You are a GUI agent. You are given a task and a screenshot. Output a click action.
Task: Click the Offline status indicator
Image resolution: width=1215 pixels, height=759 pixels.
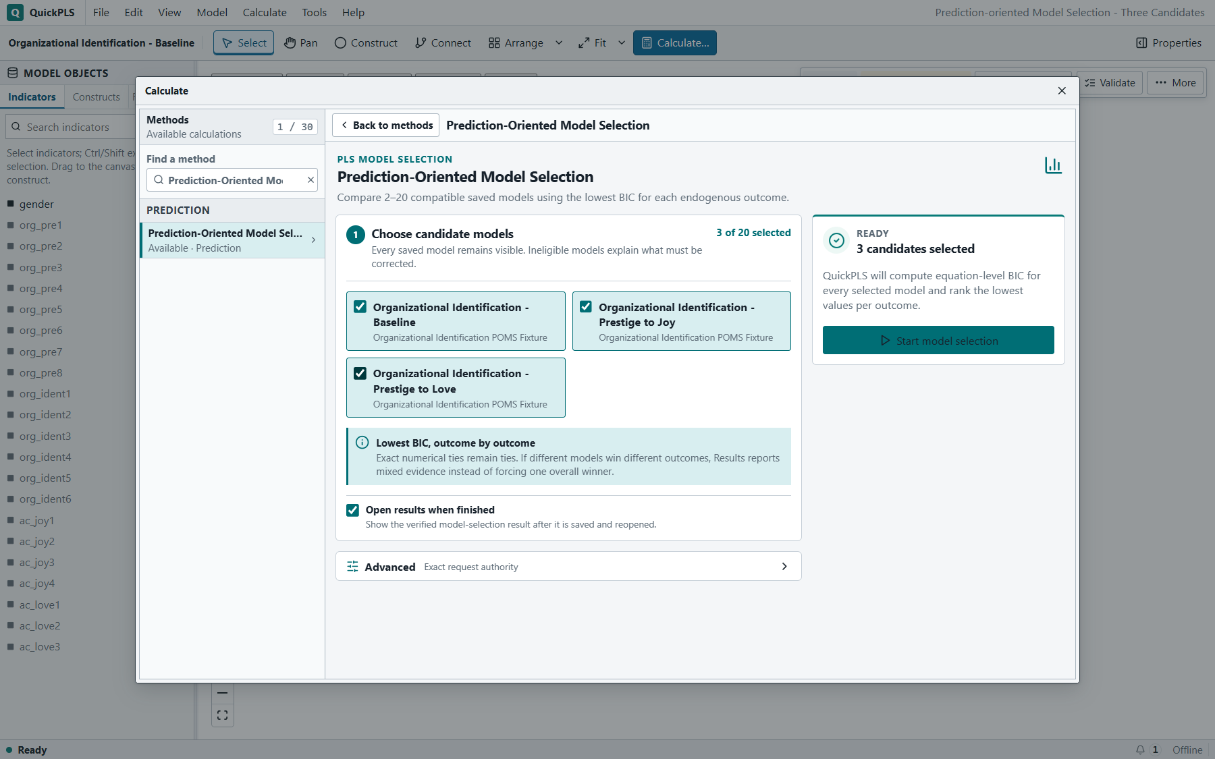pyautogui.click(x=1187, y=750)
